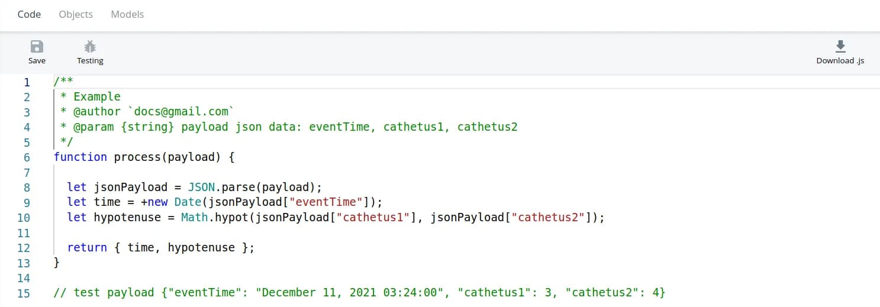Viewport: 880px width, 307px height.
Task: Click line number 6 in the gutter
Action: point(27,157)
